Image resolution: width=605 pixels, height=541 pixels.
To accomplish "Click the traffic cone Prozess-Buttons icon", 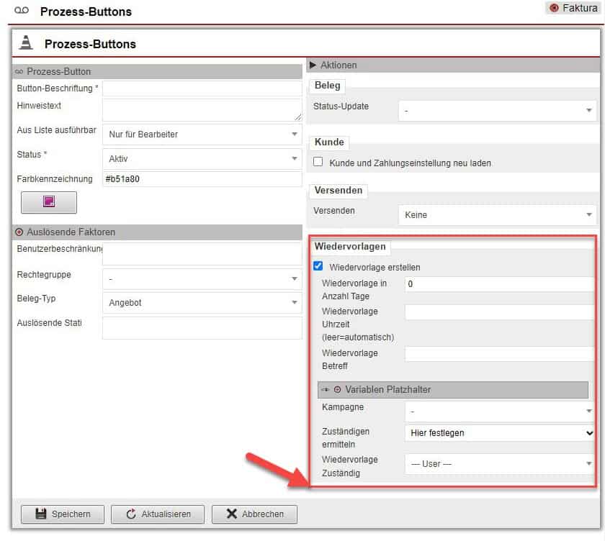I will point(26,43).
